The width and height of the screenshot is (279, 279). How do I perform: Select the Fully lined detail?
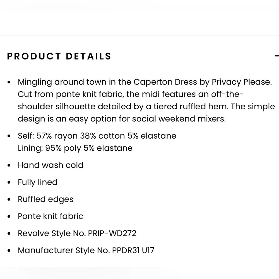pyautogui.click(x=37, y=182)
